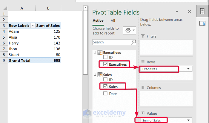Click the search magnifier icon

click(x=133, y=42)
